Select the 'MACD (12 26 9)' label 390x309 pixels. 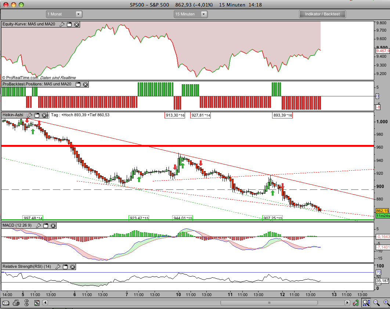tap(17, 225)
